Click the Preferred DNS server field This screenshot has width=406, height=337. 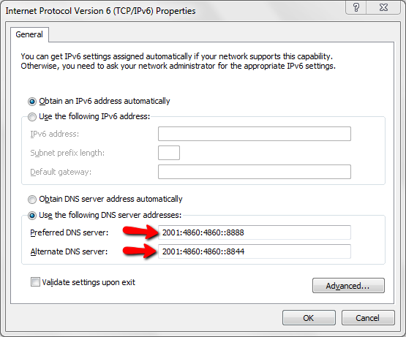pyautogui.click(x=255, y=232)
